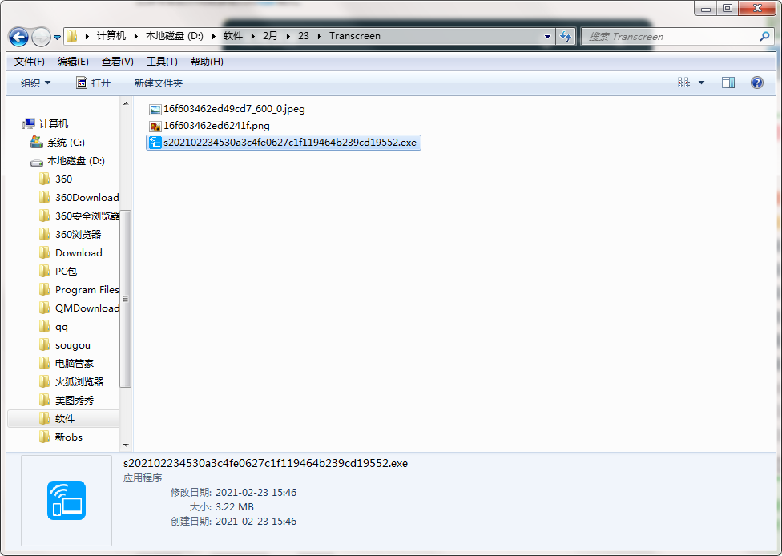
Task: Select the highlighted 软件 folder in the tree
Action: 64,419
